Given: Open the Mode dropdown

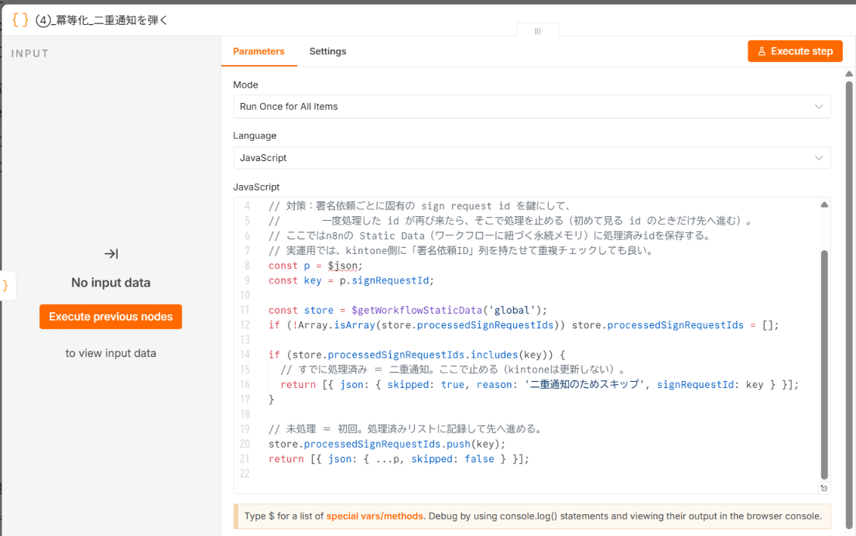Looking at the screenshot, I should coord(532,107).
